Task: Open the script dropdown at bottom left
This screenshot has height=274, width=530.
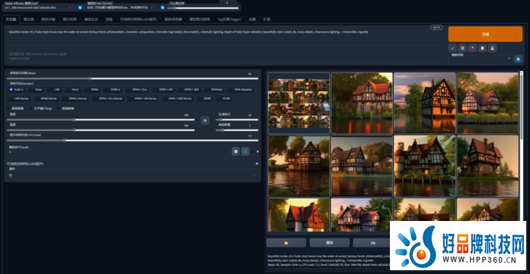Action: 132,175
